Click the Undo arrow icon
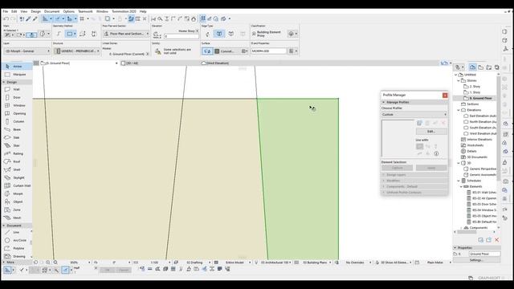Viewport: 514px width, 289px height. pos(6,19)
